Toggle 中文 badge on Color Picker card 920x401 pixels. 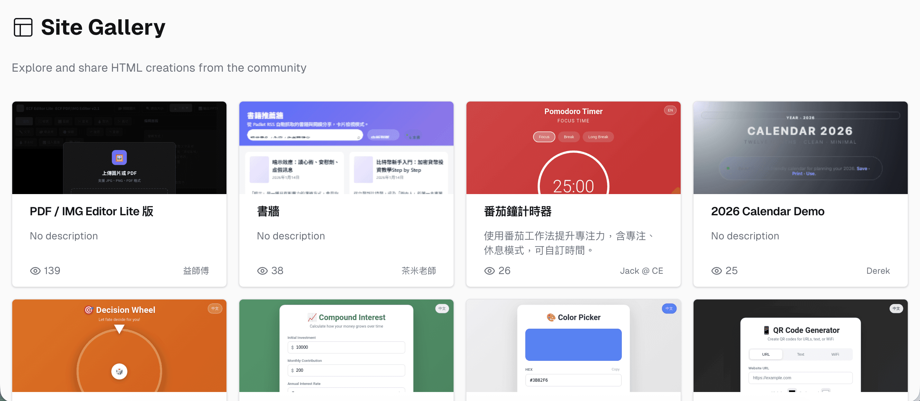point(669,308)
